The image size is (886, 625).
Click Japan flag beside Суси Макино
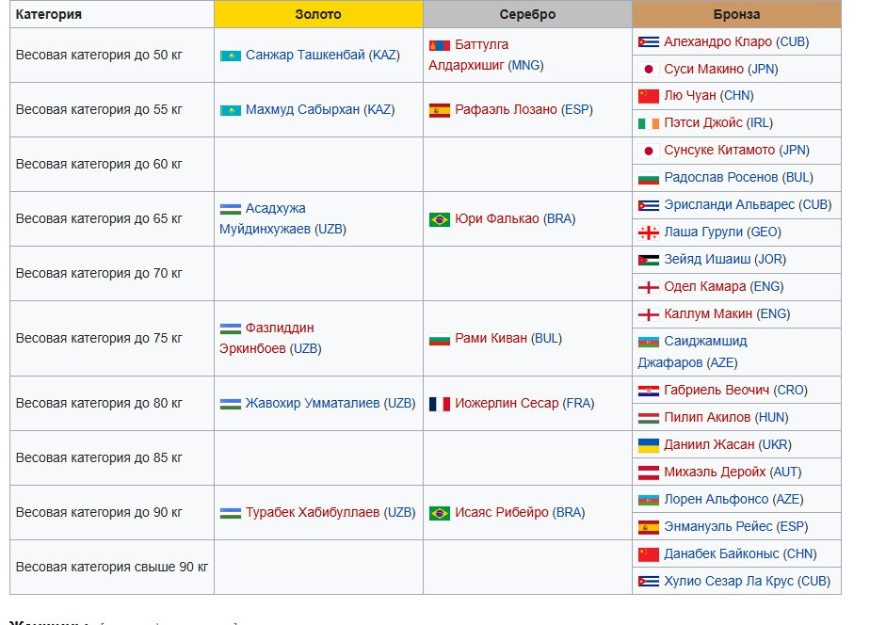tap(648, 70)
